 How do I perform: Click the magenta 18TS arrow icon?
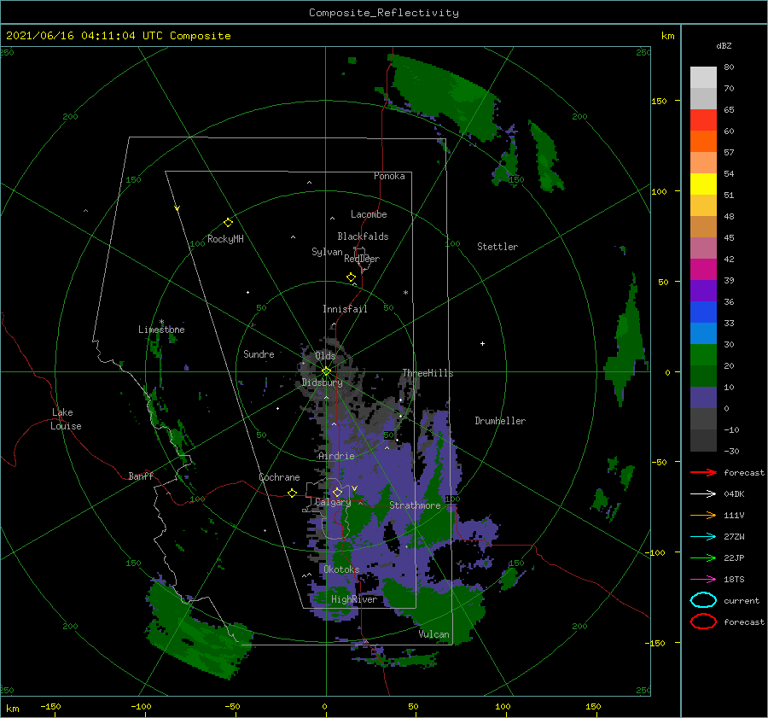[703, 580]
